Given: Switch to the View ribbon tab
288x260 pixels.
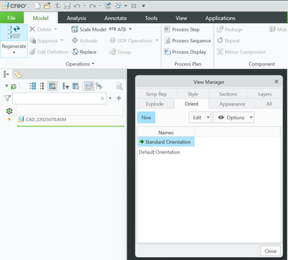Looking at the screenshot, I should tap(181, 18).
